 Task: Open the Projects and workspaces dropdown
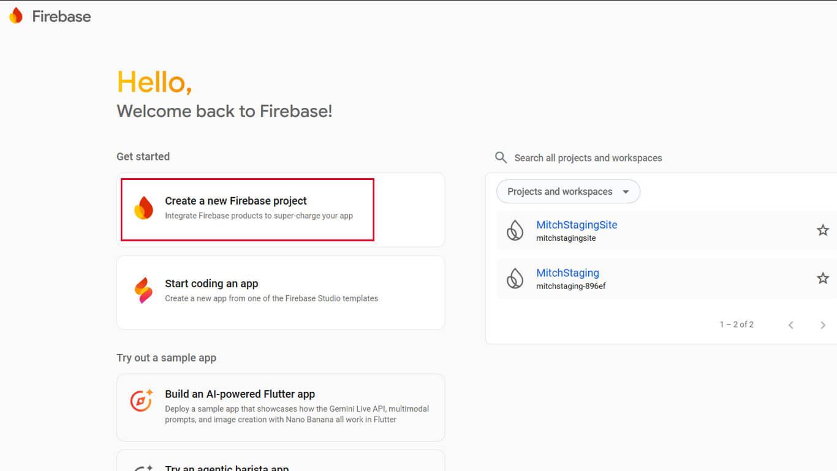click(568, 192)
